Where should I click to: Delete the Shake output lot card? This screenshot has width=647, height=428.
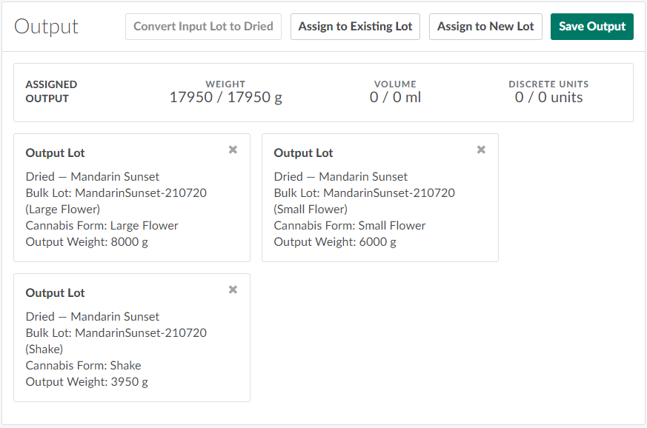coord(233,290)
